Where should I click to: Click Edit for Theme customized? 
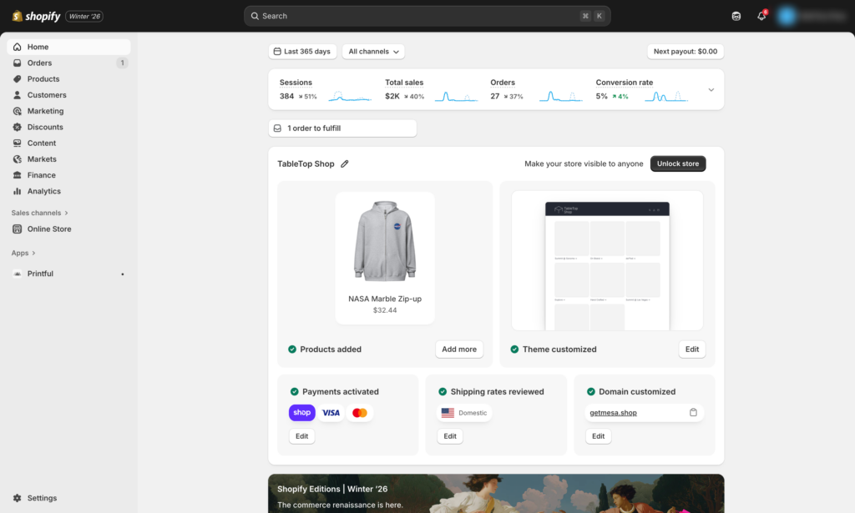coord(692,350)
